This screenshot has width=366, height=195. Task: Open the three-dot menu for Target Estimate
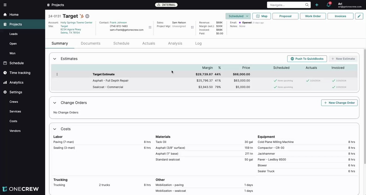(x=57, y=74)
